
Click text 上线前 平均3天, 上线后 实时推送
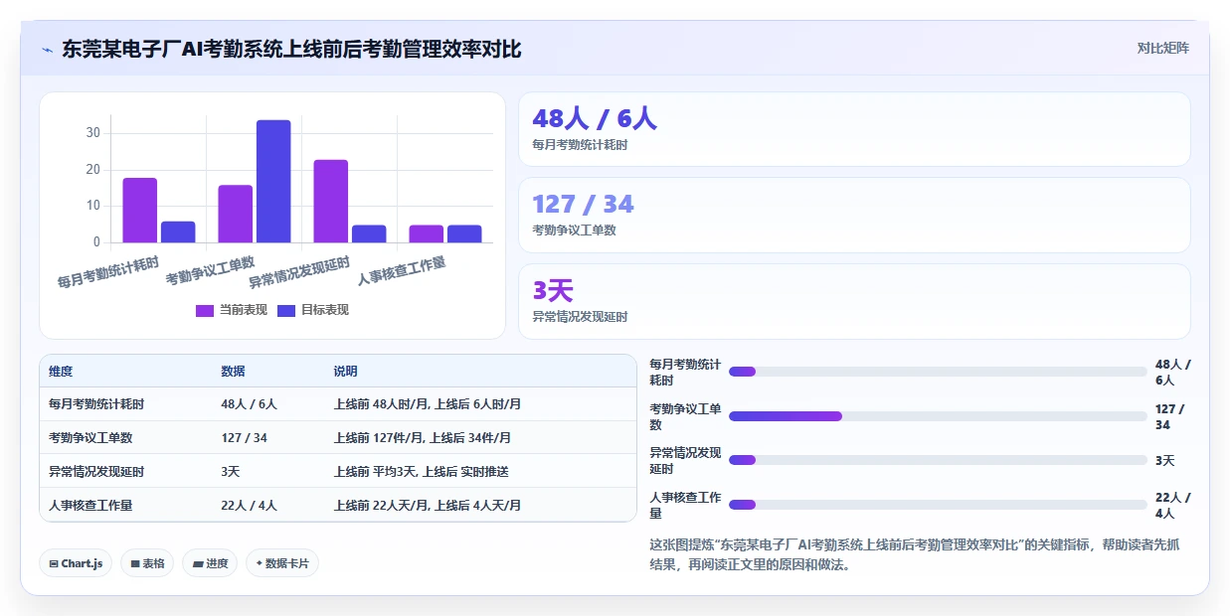click(421, 471)
